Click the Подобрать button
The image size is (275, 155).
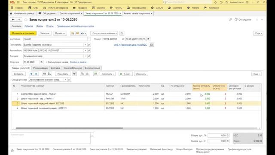tap(63, 74)
